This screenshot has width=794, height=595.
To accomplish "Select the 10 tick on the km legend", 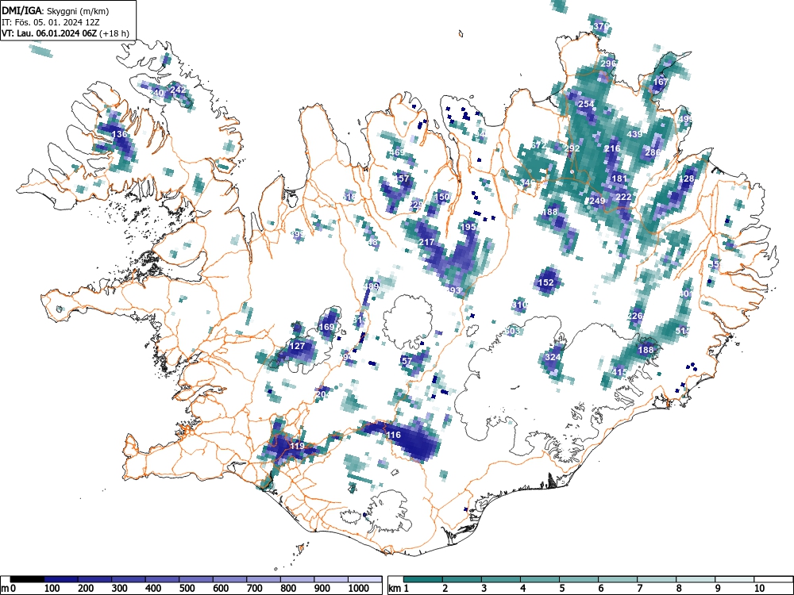I will [759, 589].
